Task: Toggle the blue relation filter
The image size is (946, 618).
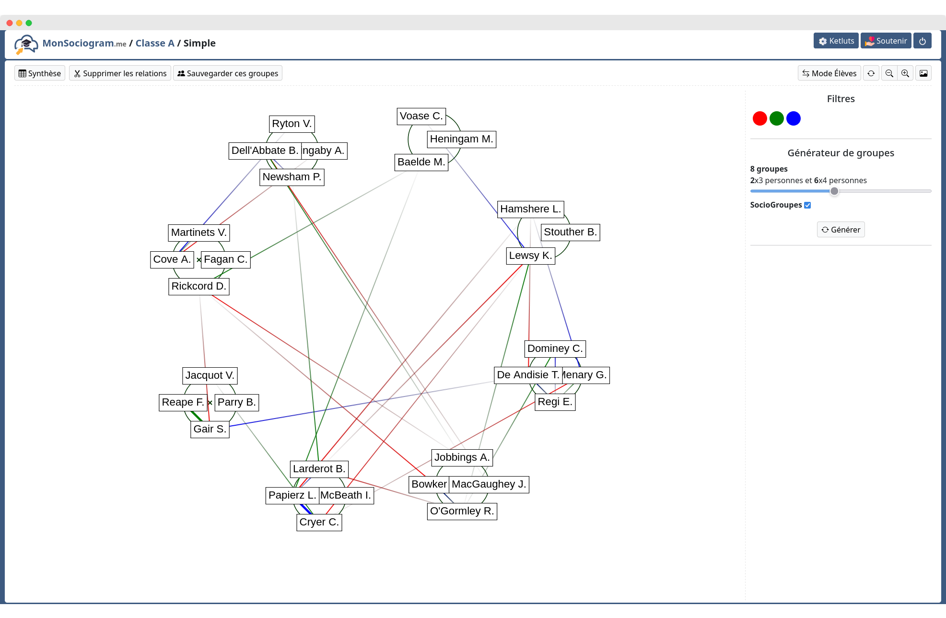Action: pos(794,118)
